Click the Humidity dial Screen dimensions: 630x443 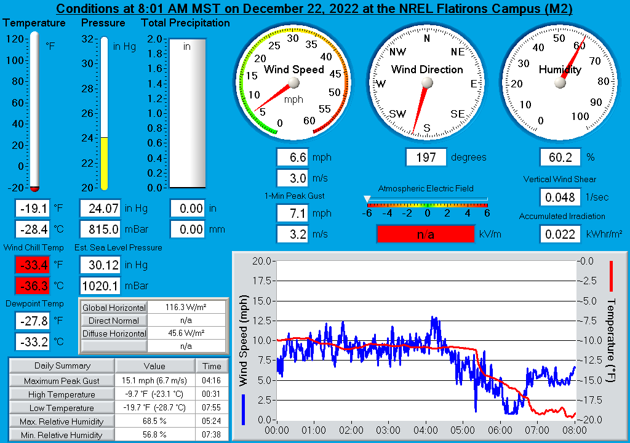560,83
